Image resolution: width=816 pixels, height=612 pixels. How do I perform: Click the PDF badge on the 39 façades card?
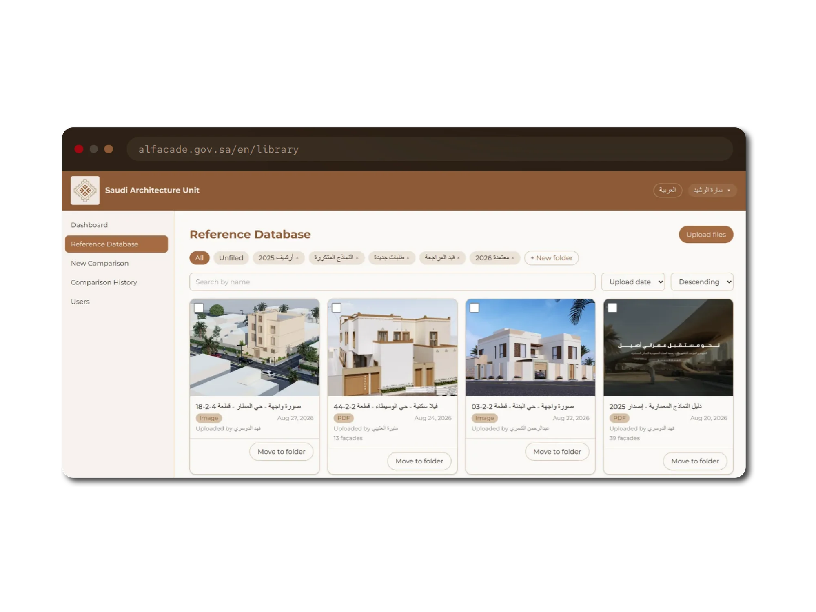tap(619, 418)
